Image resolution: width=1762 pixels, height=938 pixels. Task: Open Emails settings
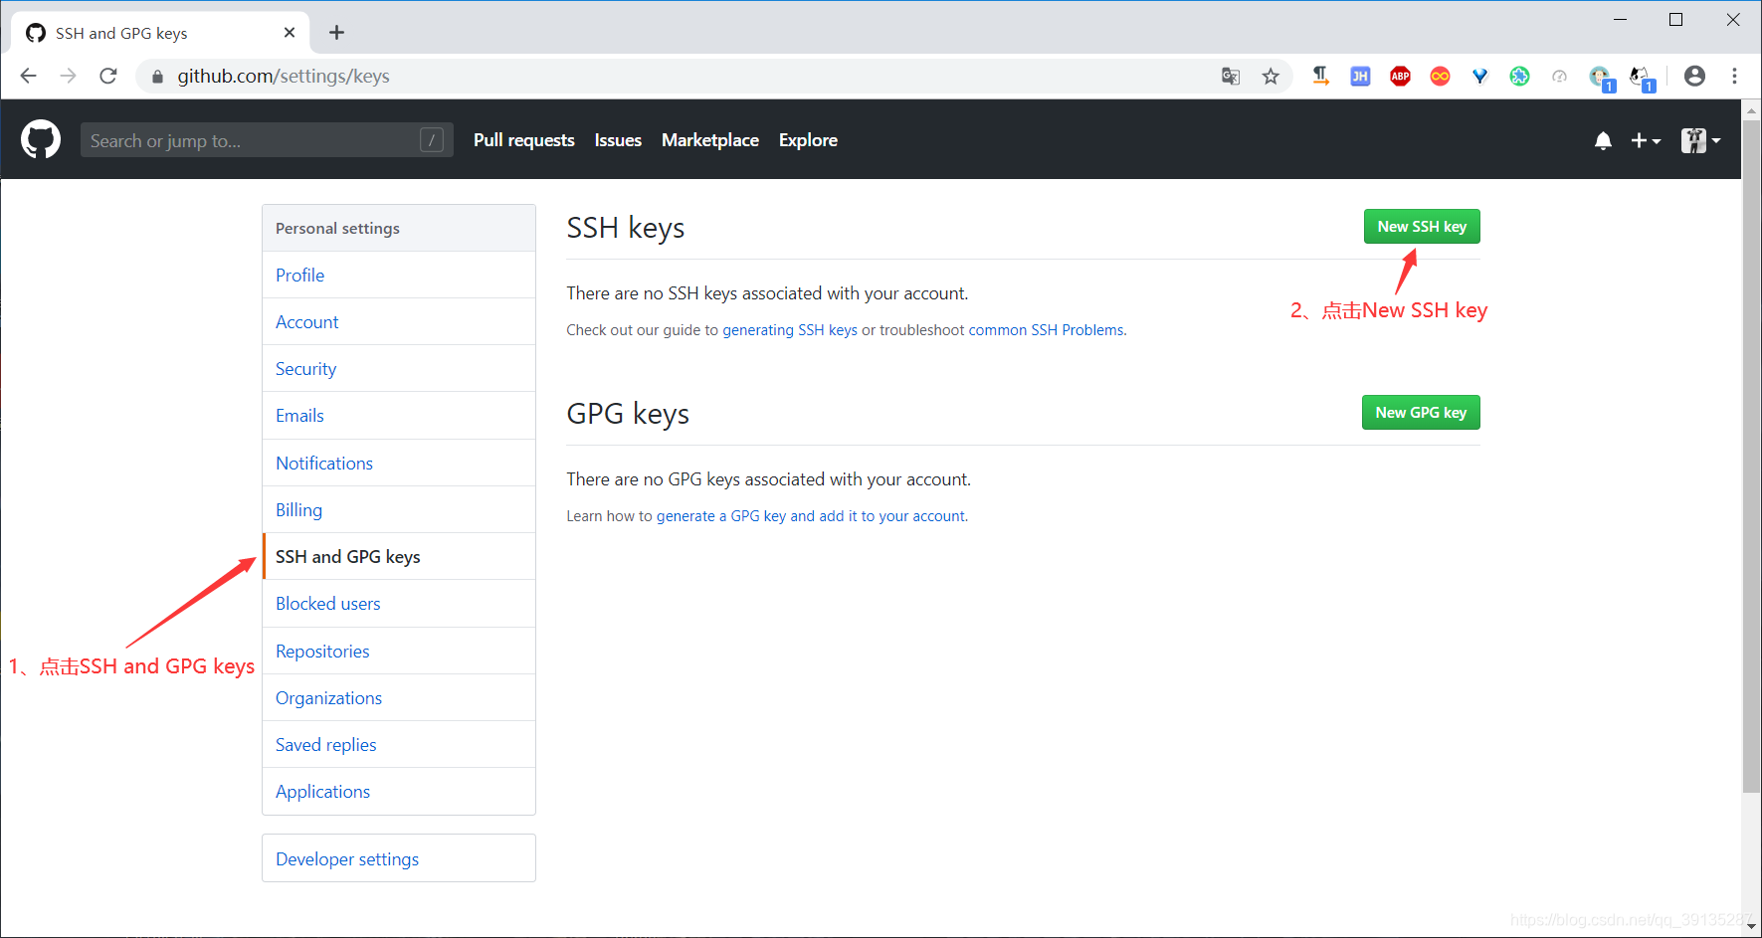399,416
